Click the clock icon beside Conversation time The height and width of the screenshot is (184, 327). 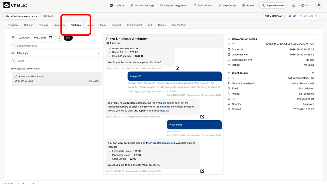click(x=229, y=60)
